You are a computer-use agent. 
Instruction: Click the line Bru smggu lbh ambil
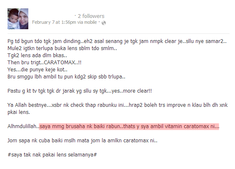pos(66,77)
